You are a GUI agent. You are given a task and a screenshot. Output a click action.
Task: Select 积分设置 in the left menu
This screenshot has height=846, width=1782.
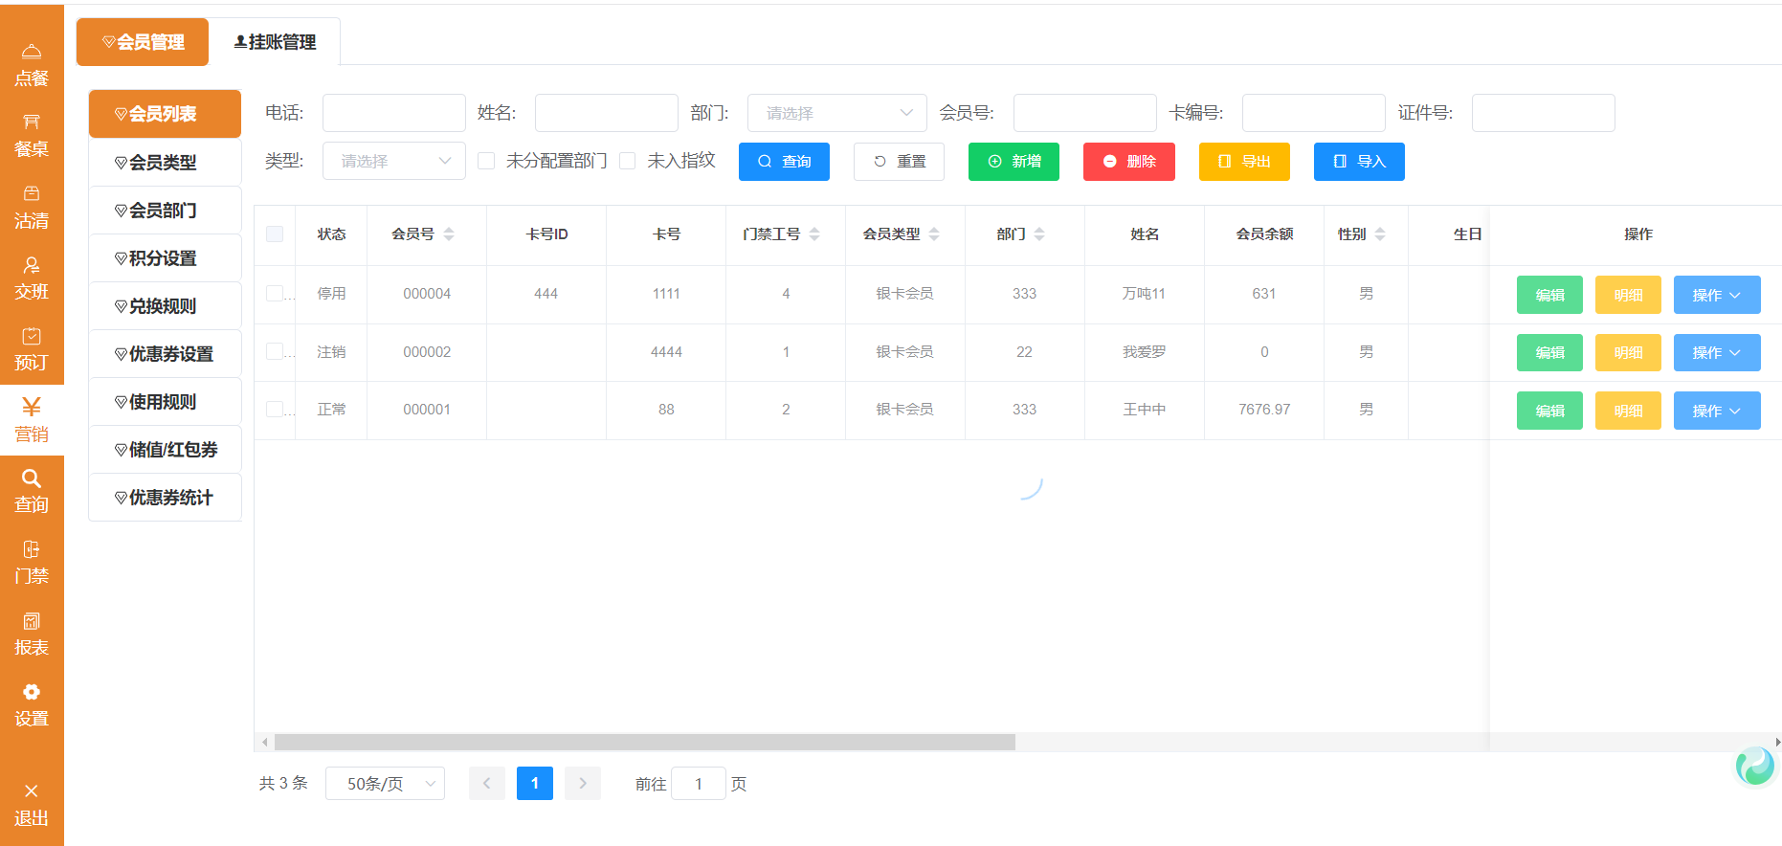[x=164, y=258]
